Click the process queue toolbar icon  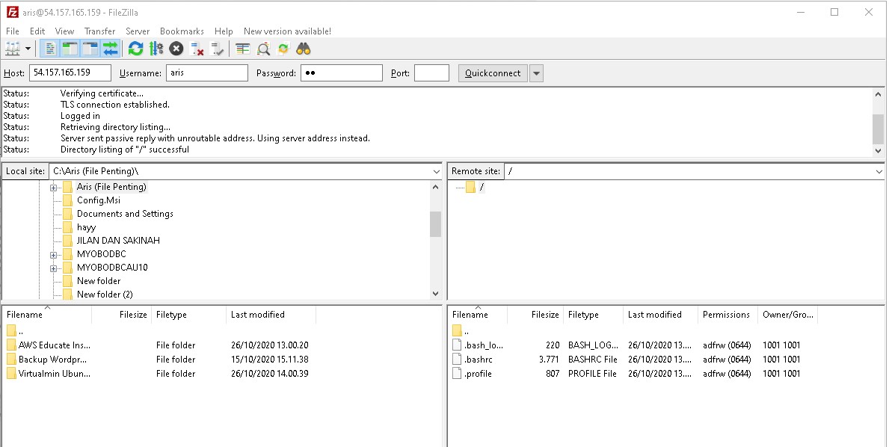point(156,49)
